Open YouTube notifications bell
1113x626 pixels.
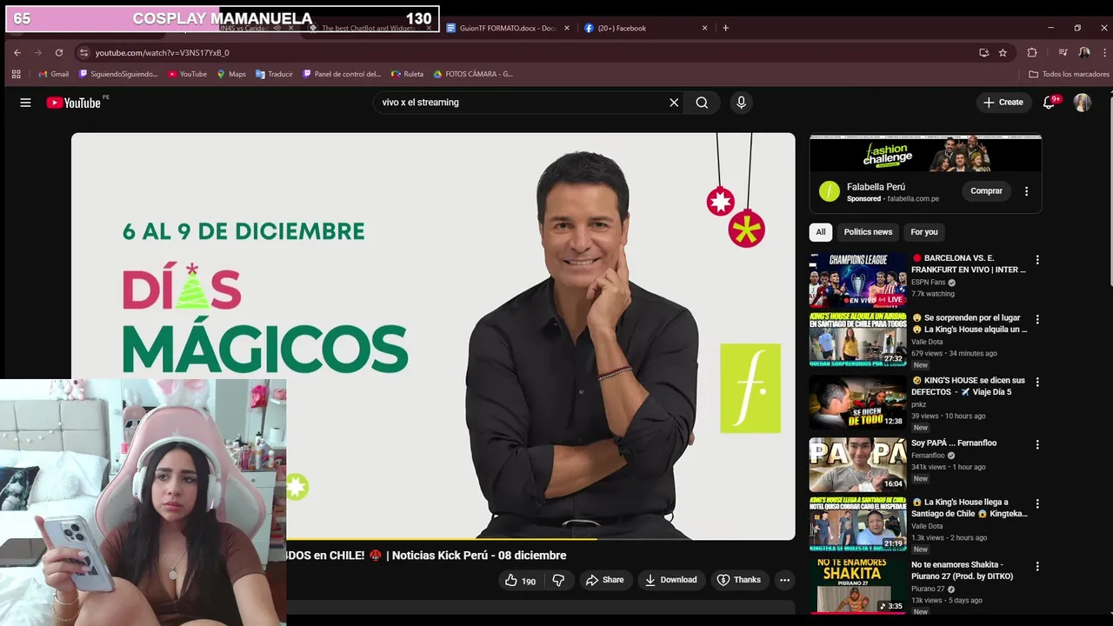(1050, 103)
